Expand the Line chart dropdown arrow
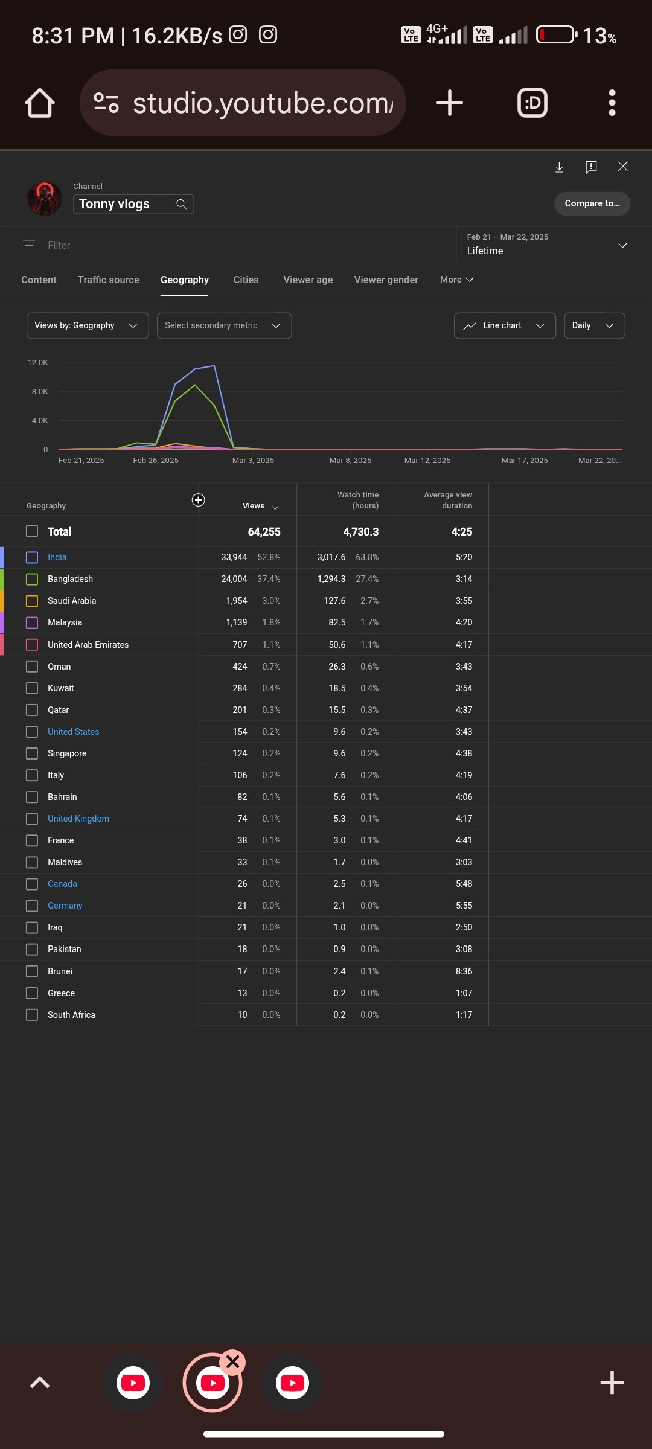The height and width of the screenshot is (1449, 652). pos(540,326)
